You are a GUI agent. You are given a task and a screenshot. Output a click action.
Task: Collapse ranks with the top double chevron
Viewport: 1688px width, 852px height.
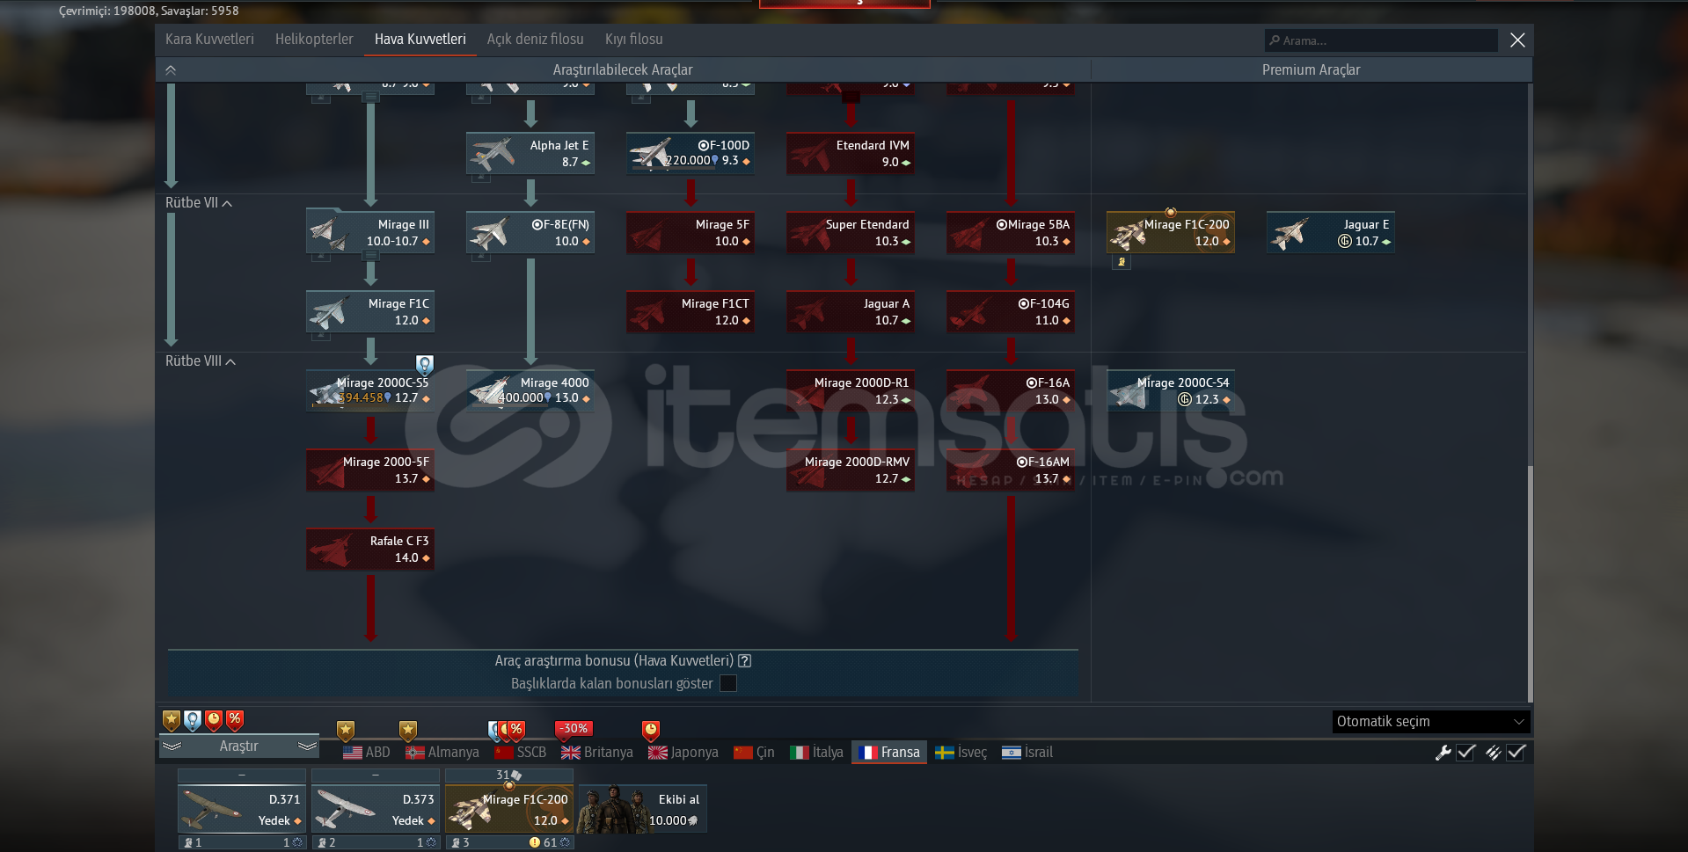click(171, 70)
